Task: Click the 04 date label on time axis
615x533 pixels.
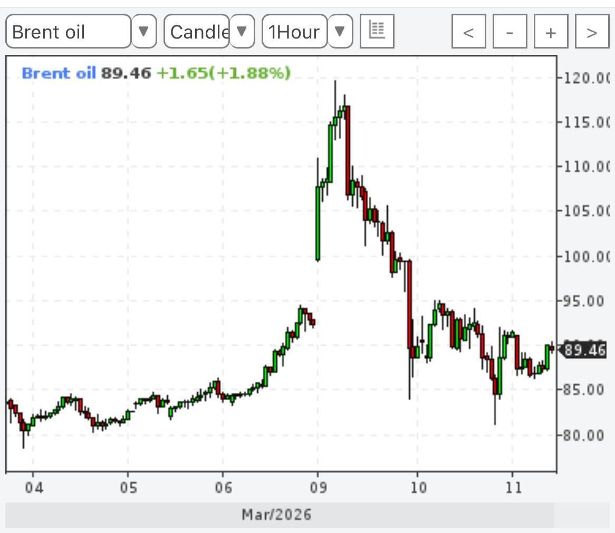Action: coord(34,488)
